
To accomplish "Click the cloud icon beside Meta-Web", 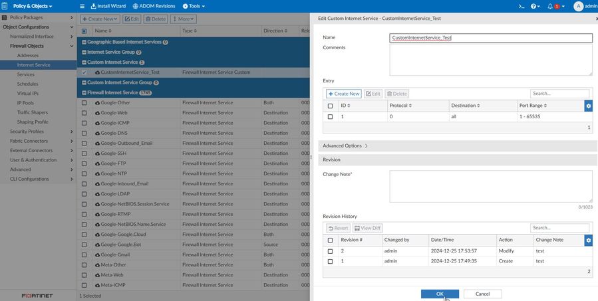I will 97,275.
